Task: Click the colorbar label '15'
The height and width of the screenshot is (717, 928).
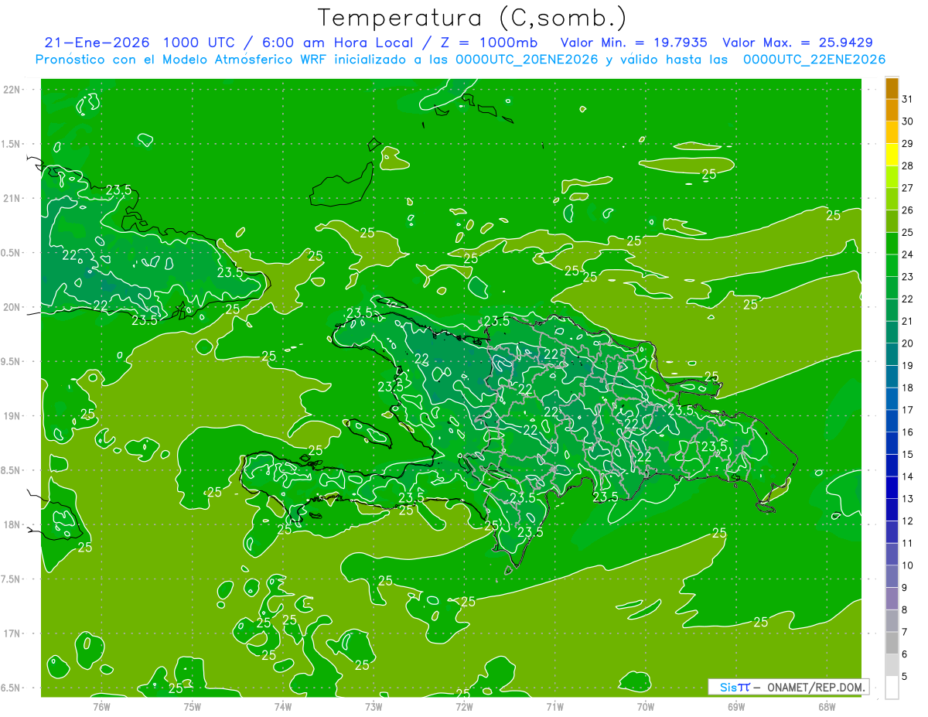Action: coord(908,455)
